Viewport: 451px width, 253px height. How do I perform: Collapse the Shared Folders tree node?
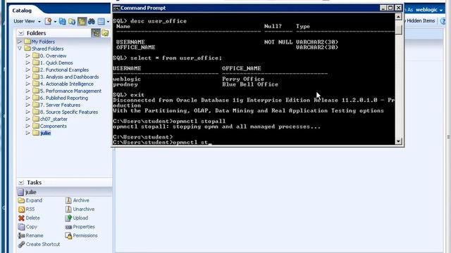click(20, 48)
